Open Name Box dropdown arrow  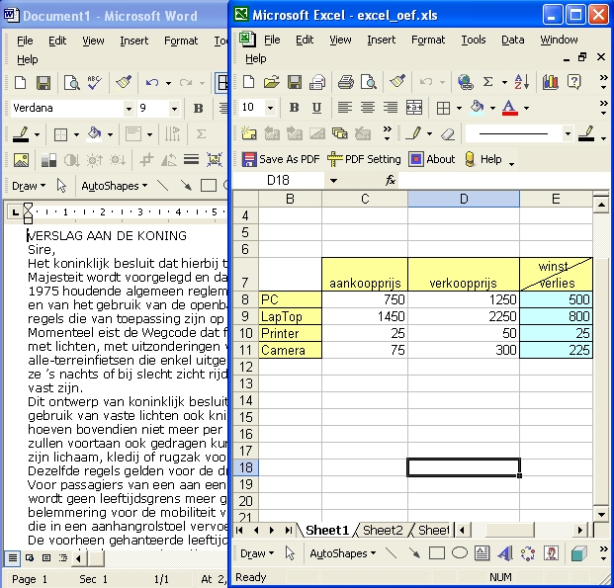click(x=333, y=181)
